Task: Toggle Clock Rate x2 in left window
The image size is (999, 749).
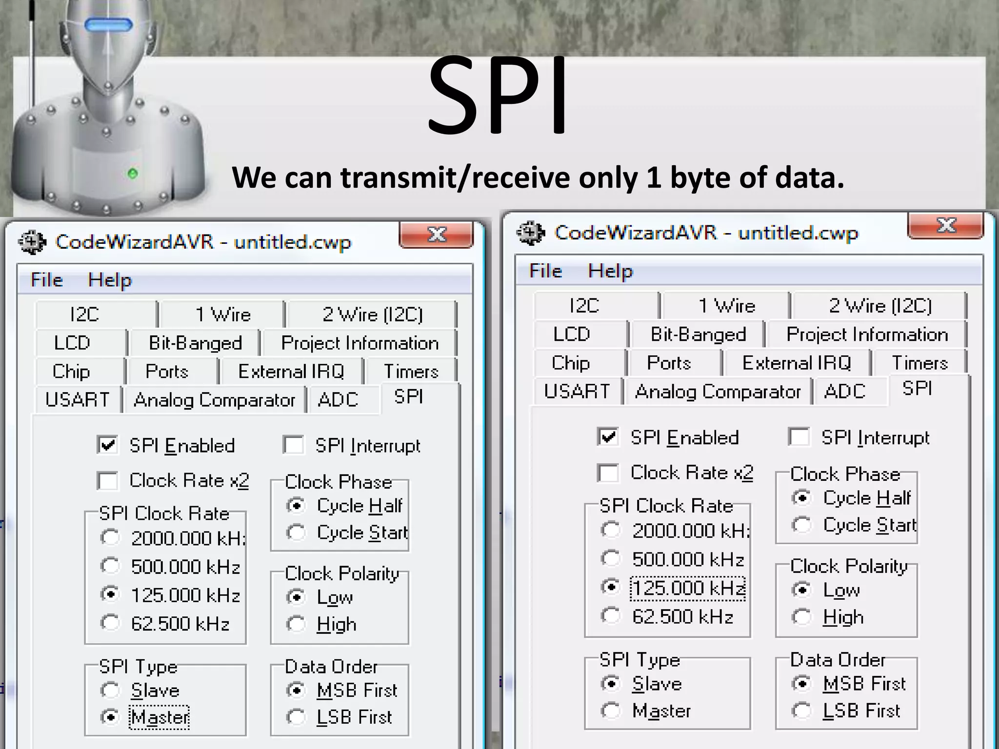Action: pyautogui.click(x=107, y=481)
